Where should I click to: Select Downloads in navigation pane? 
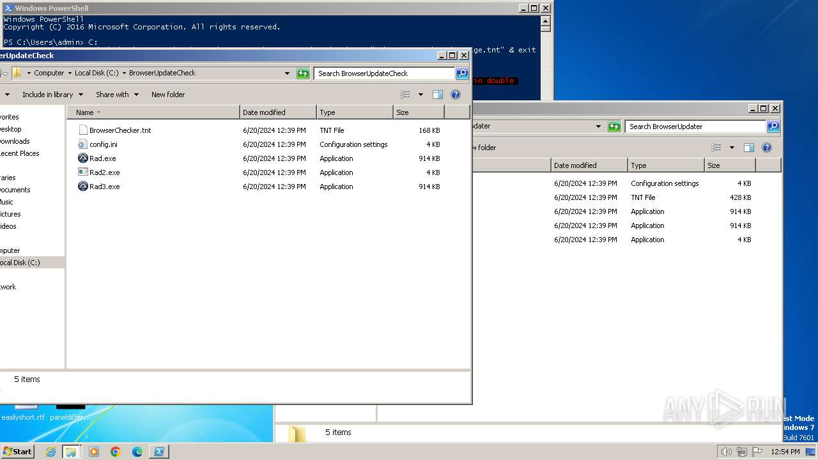pyautogui.click(x=15, y=141)
